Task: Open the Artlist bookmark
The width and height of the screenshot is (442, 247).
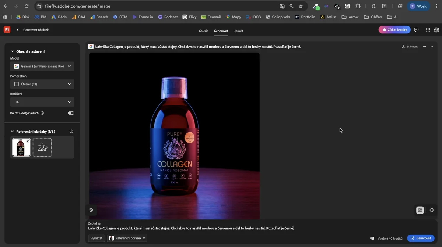Action: tap(328, 17)
